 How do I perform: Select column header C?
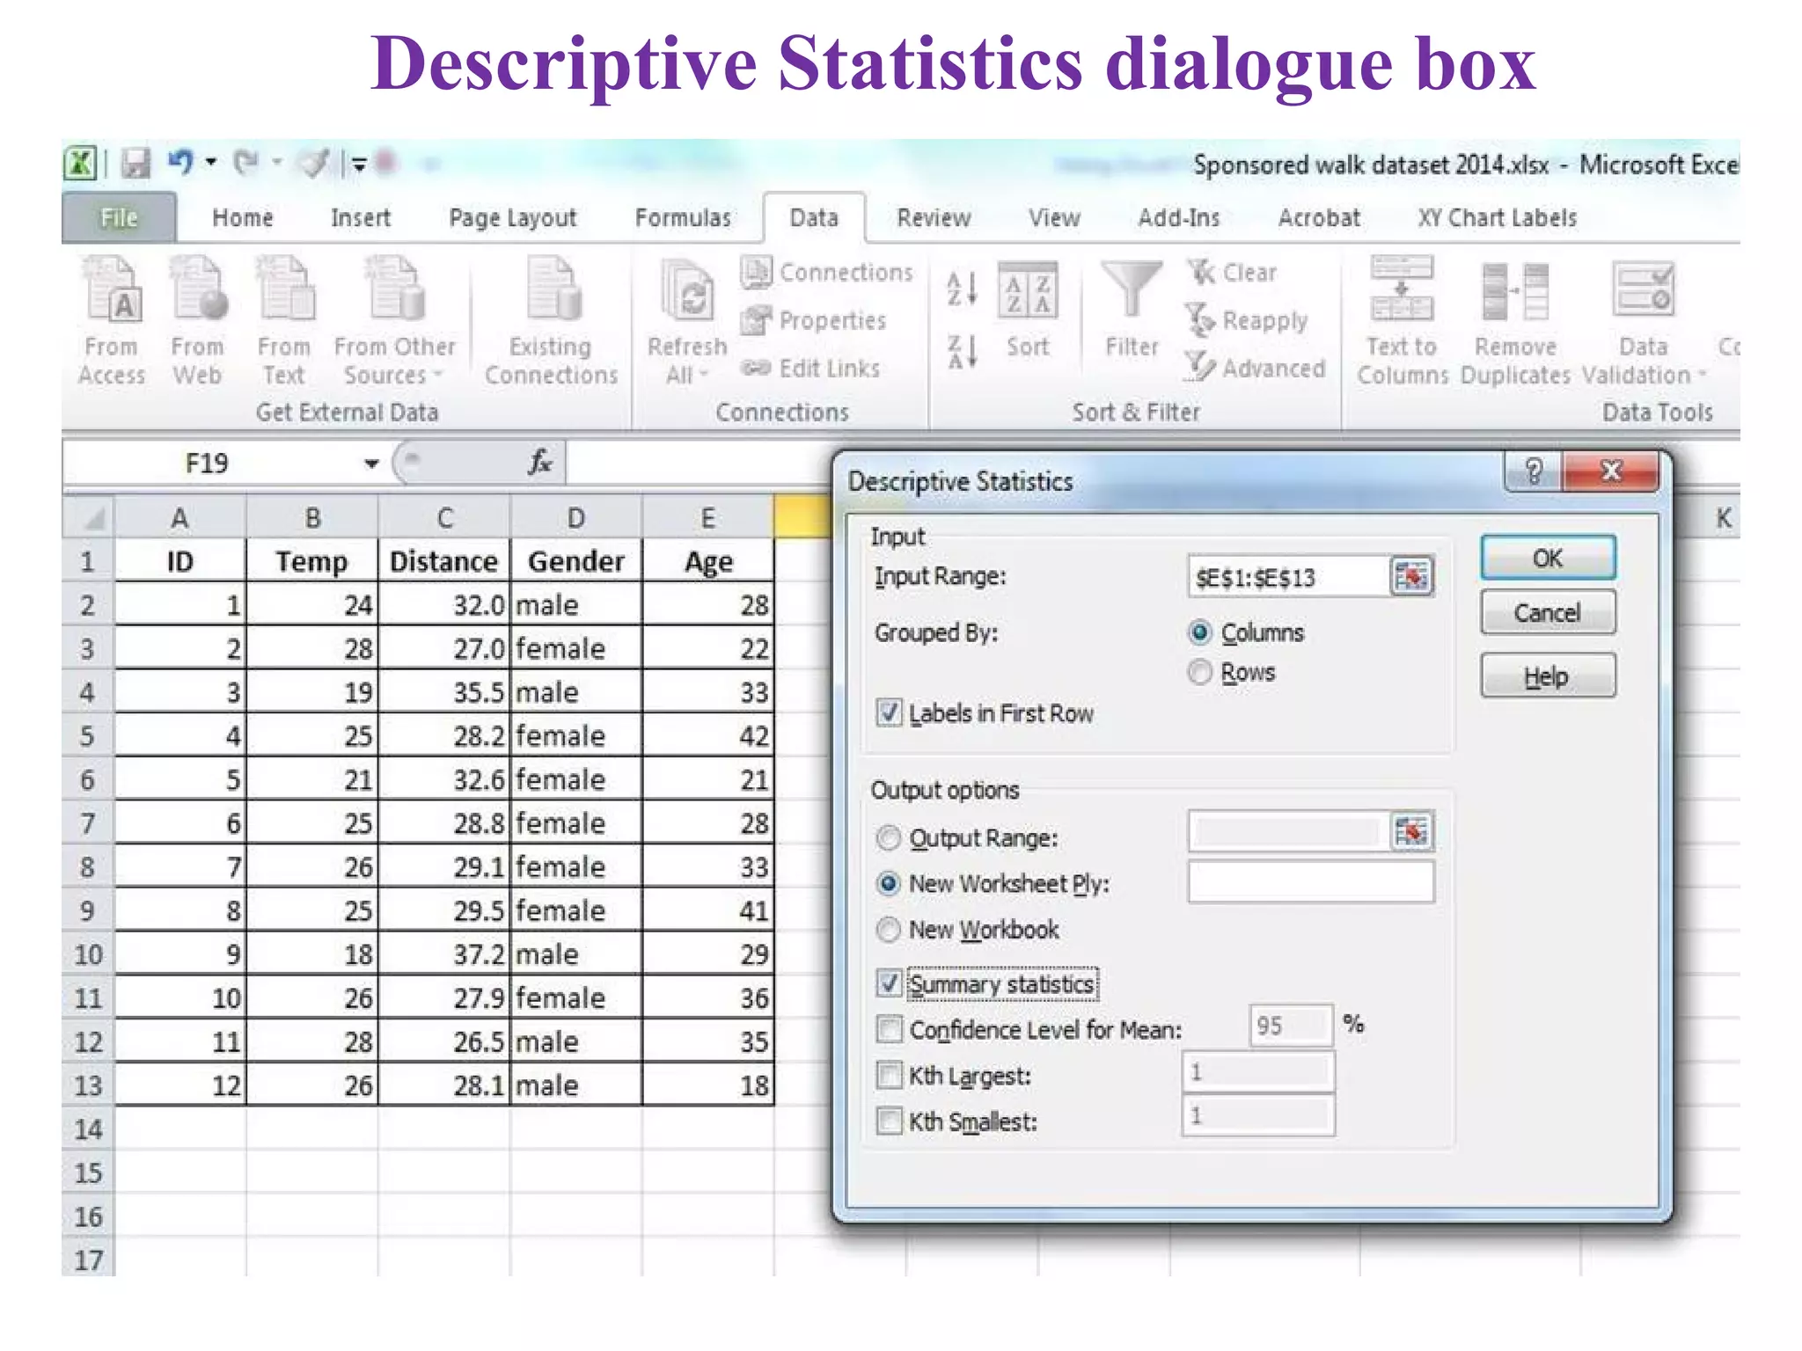pyautogui.click(x=444, y=517)
